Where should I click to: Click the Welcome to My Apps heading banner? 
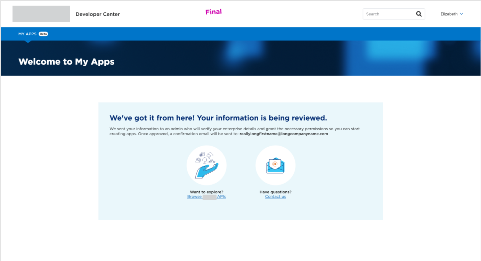[x=66, y=62]
